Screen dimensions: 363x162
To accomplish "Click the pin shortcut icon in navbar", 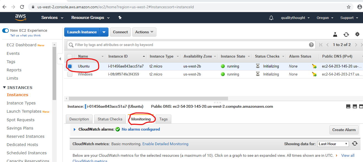I will [x=120, y=18].
